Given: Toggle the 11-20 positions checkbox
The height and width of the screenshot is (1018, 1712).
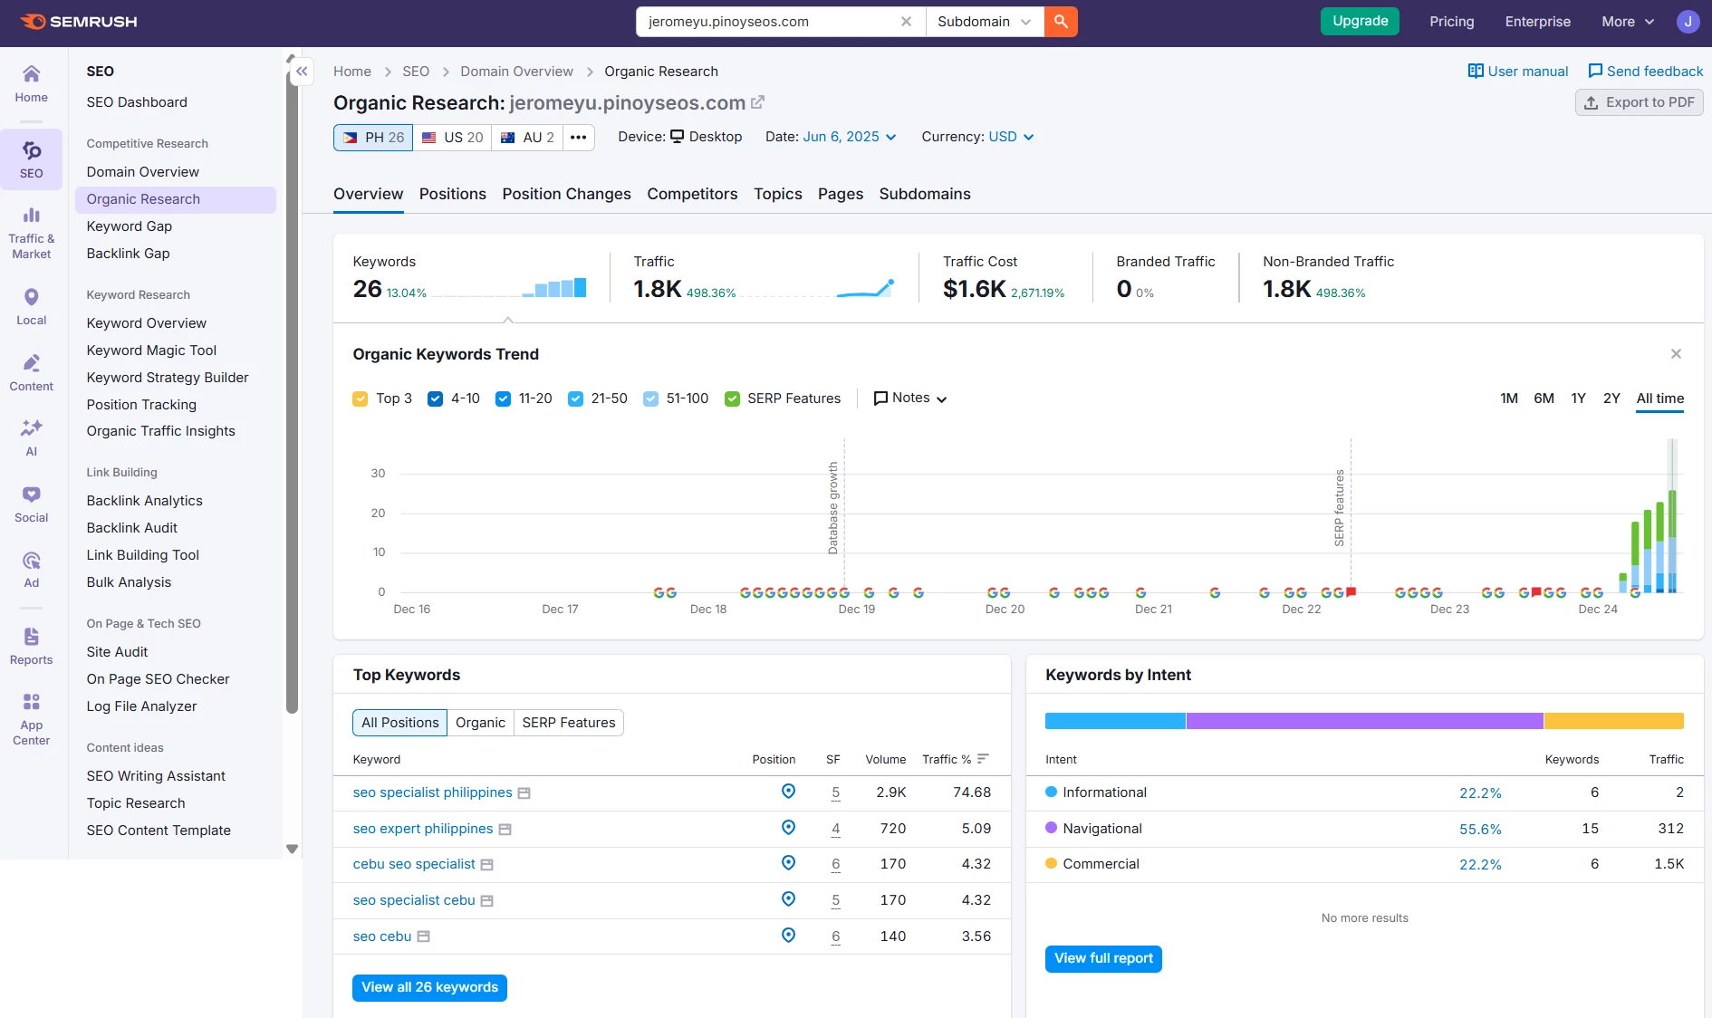Looking at the screenshot, I should [503, 399].
